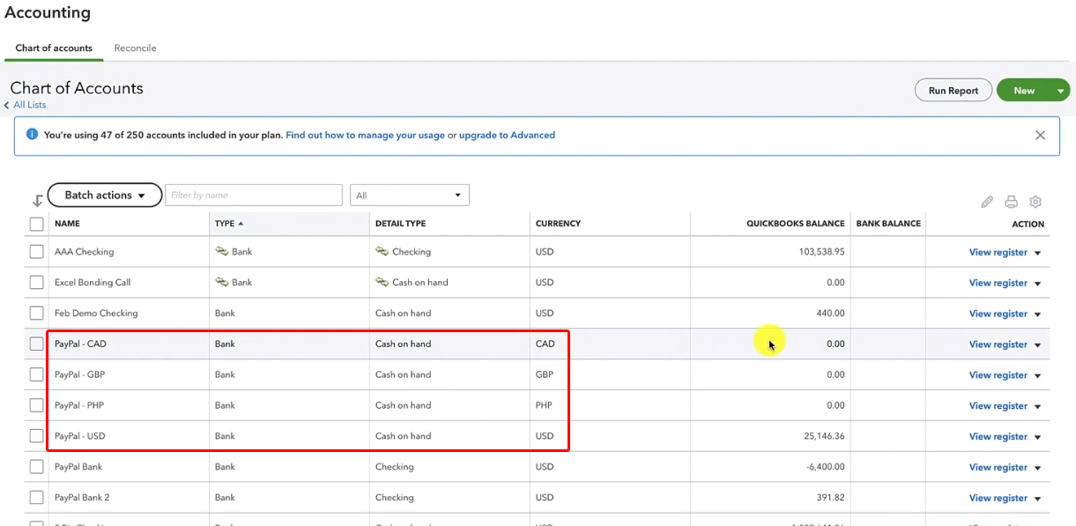Viewport: 1076px width, 526px height.
Task: Expand action arrow for PayPal - USD
Action: coord(1037,438)
